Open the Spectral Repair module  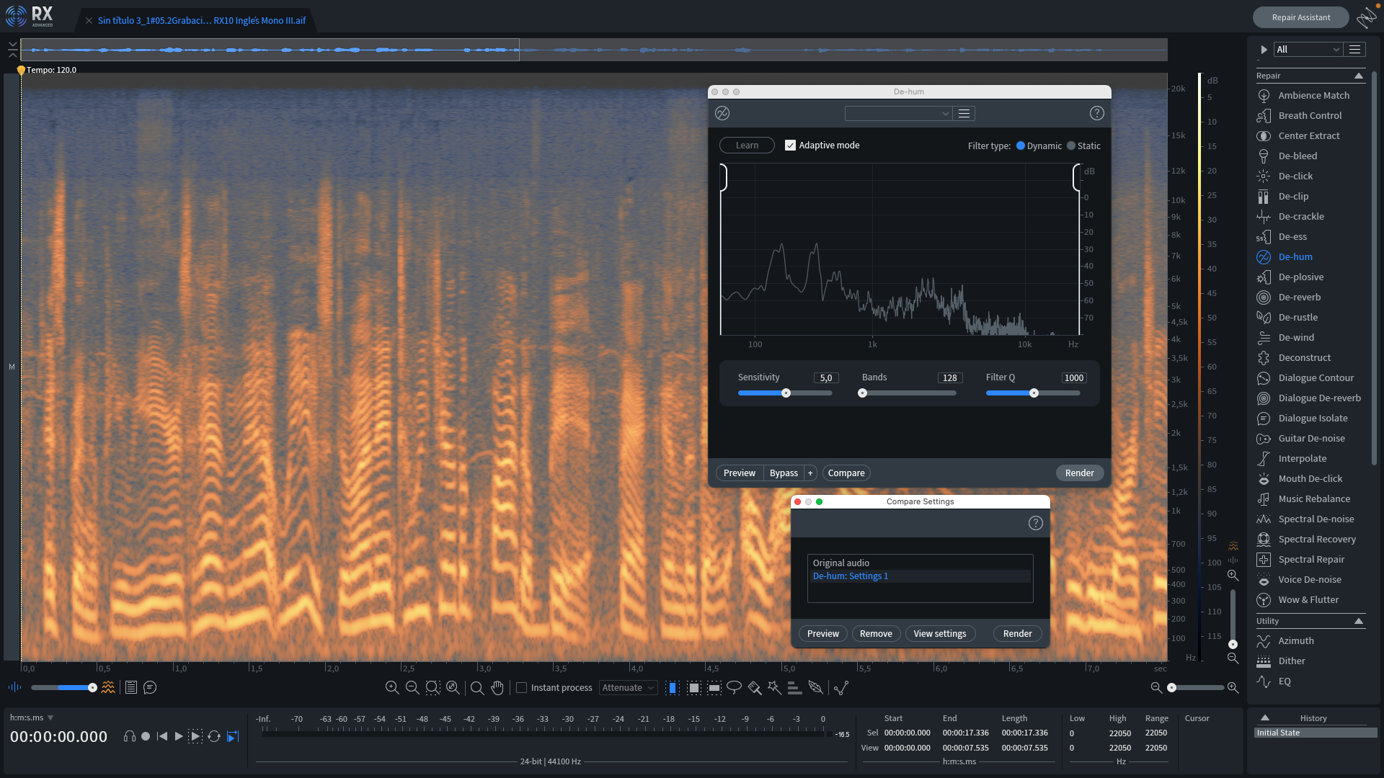coord(1312,559)
